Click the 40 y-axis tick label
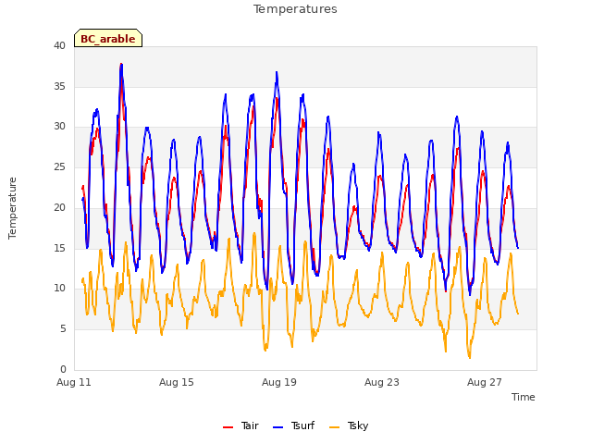The width and height of the screenshot is (592, 444). (x=59, y=46)
